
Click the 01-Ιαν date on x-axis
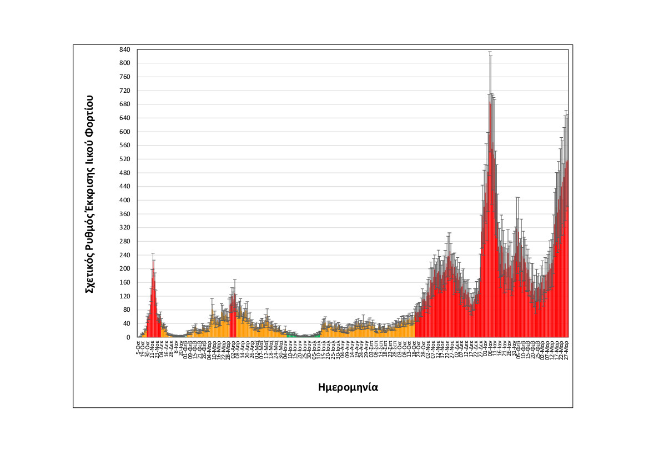[x=486, y=346]
